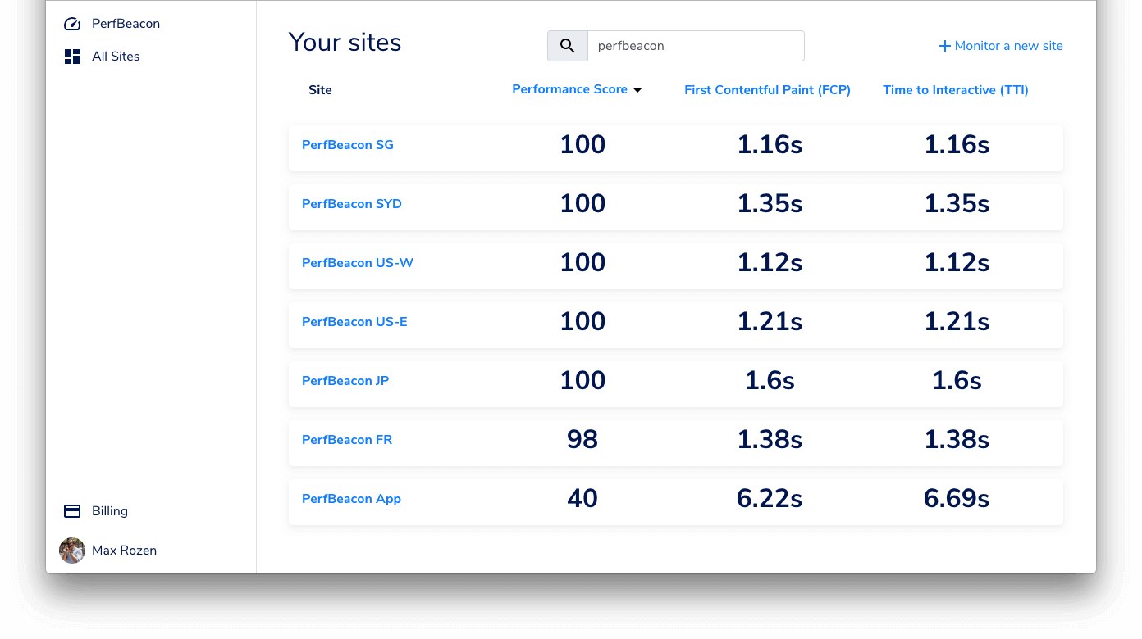Sort by First Contentful Paint (FCP)
1142x639 pixels.
pyautogui.click(x=767, y=90)
